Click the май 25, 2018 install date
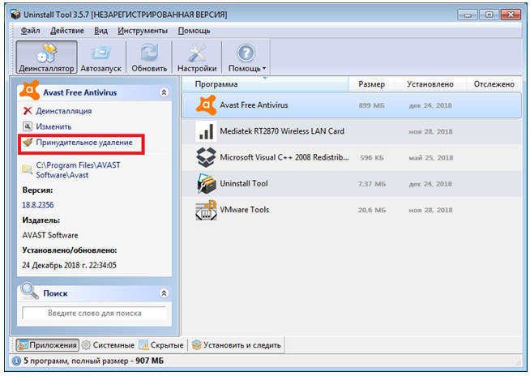530x376 pixels. coord(430,158)
